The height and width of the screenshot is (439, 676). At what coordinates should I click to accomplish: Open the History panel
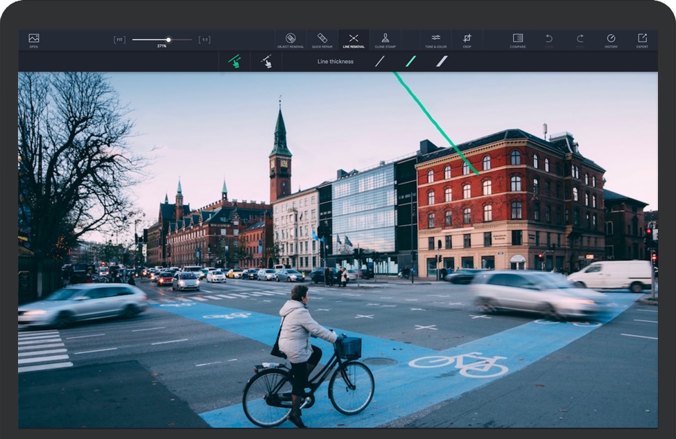[x=611, y=39]
